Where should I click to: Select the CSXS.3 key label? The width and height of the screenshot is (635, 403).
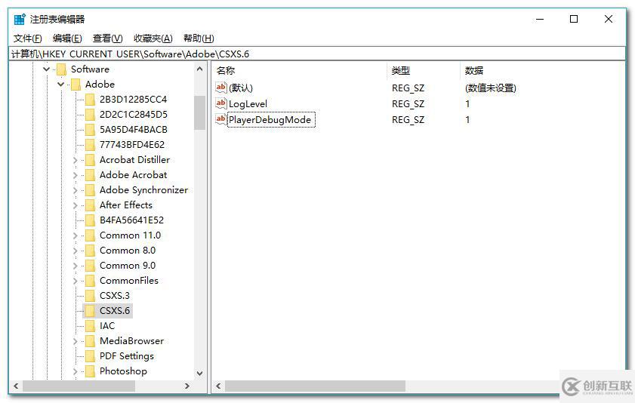click(x=115, y=296)
